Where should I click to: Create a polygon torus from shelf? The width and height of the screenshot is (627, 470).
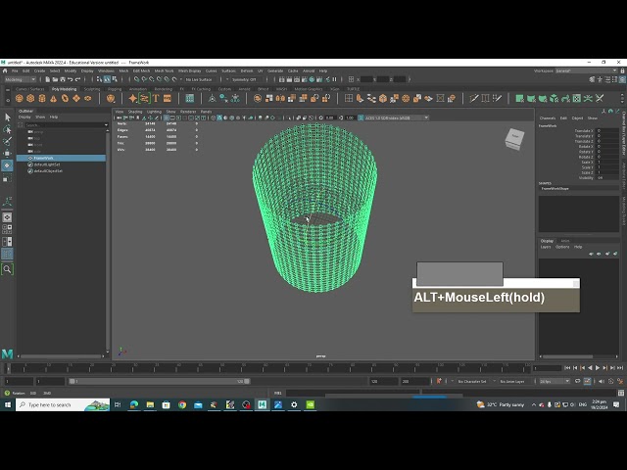(65, 98)
